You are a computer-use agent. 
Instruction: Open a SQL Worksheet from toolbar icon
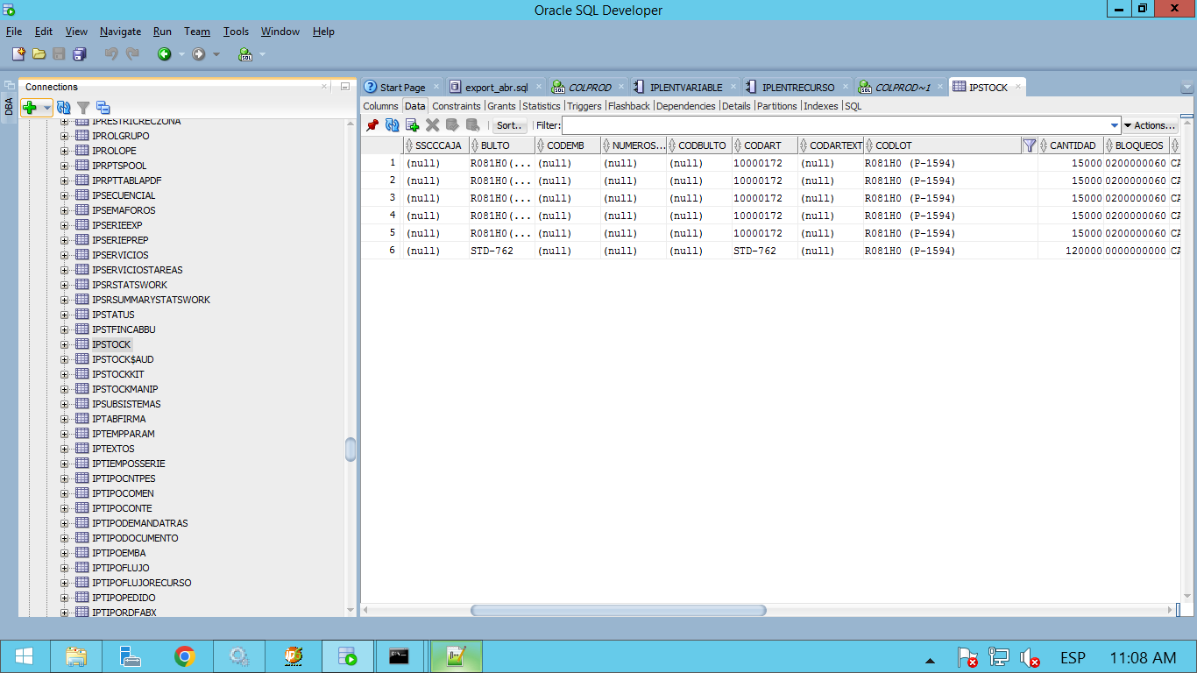coord(245,54)
